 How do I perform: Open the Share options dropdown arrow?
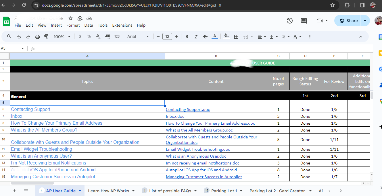[x=365, y=21]
